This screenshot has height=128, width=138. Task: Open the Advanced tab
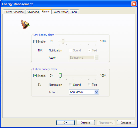(33, 12)
